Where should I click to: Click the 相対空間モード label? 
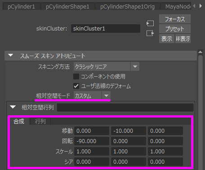click(53, 96)
